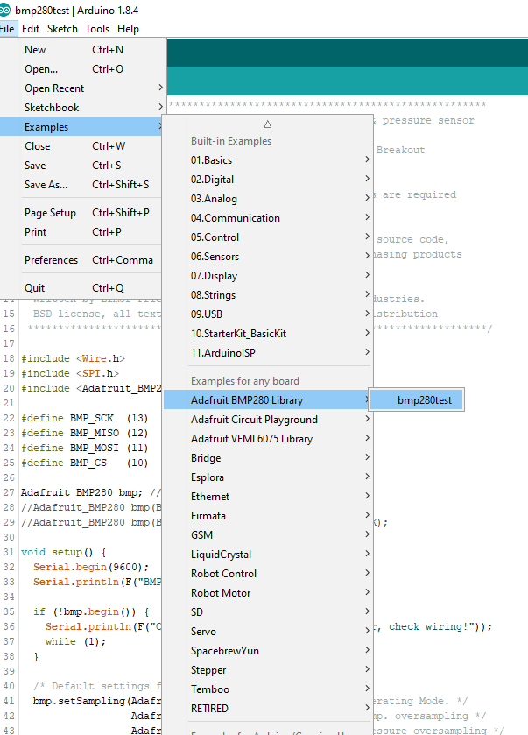528x735 pixels.
Task: Open the File menu
Action: coord(8,29)
